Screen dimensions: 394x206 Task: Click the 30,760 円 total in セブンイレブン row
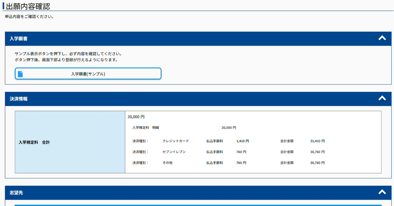tap(317, 152)
